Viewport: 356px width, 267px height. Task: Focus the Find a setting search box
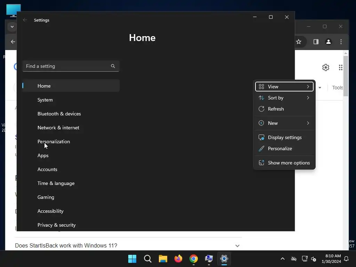pyautogui.click(x=71, y=66)
